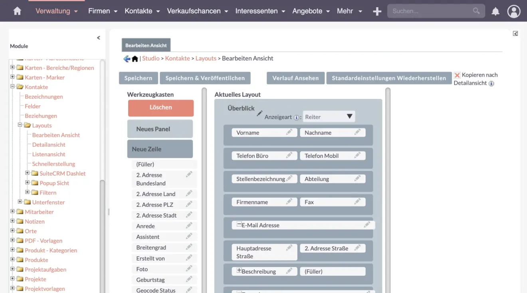Select the Bearbeiten Ansicht tab
Screen dimensions: 527x293
[x=146, y=45]
